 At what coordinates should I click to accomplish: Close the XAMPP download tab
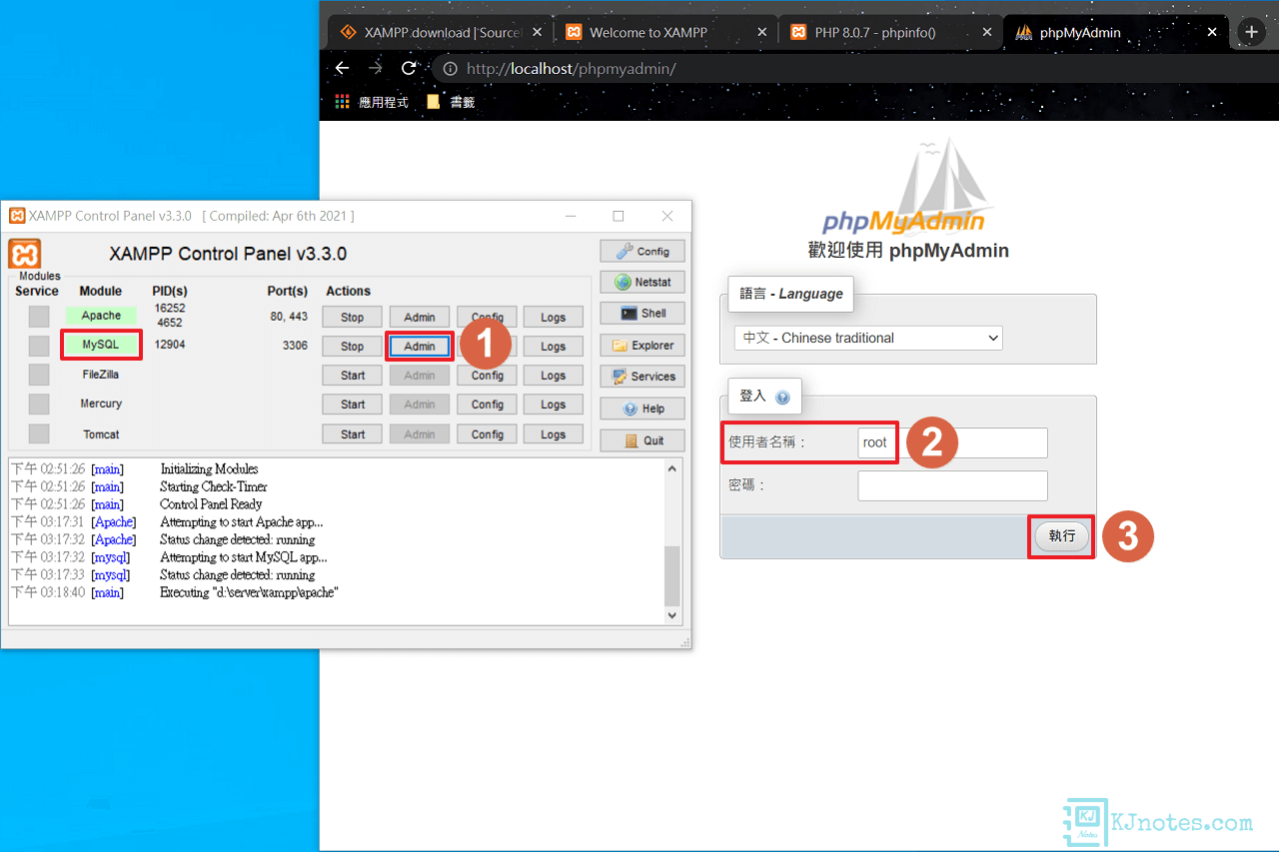point(537,32)
